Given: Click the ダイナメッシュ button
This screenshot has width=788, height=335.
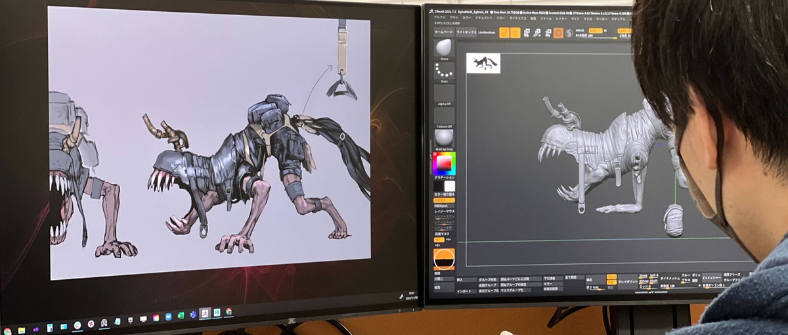Looking at the screenshot, I should pyautogui.click(x=669, y=279).
